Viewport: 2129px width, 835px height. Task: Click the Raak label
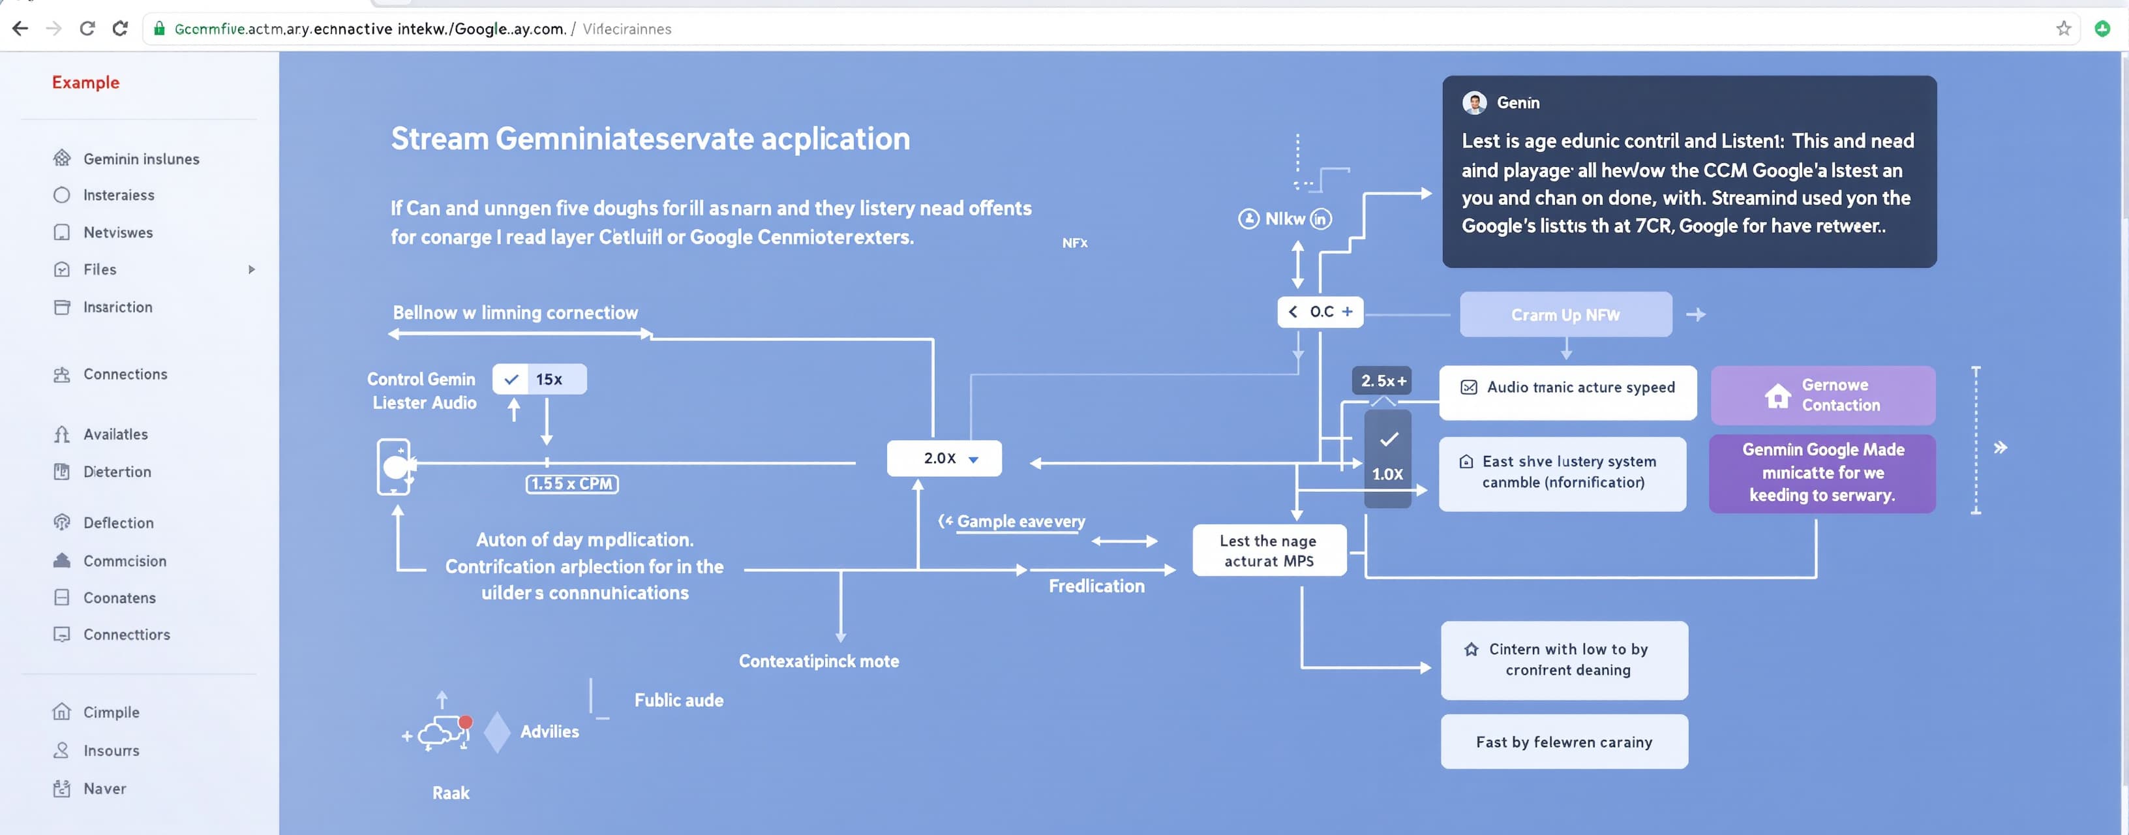pos(451,793)
